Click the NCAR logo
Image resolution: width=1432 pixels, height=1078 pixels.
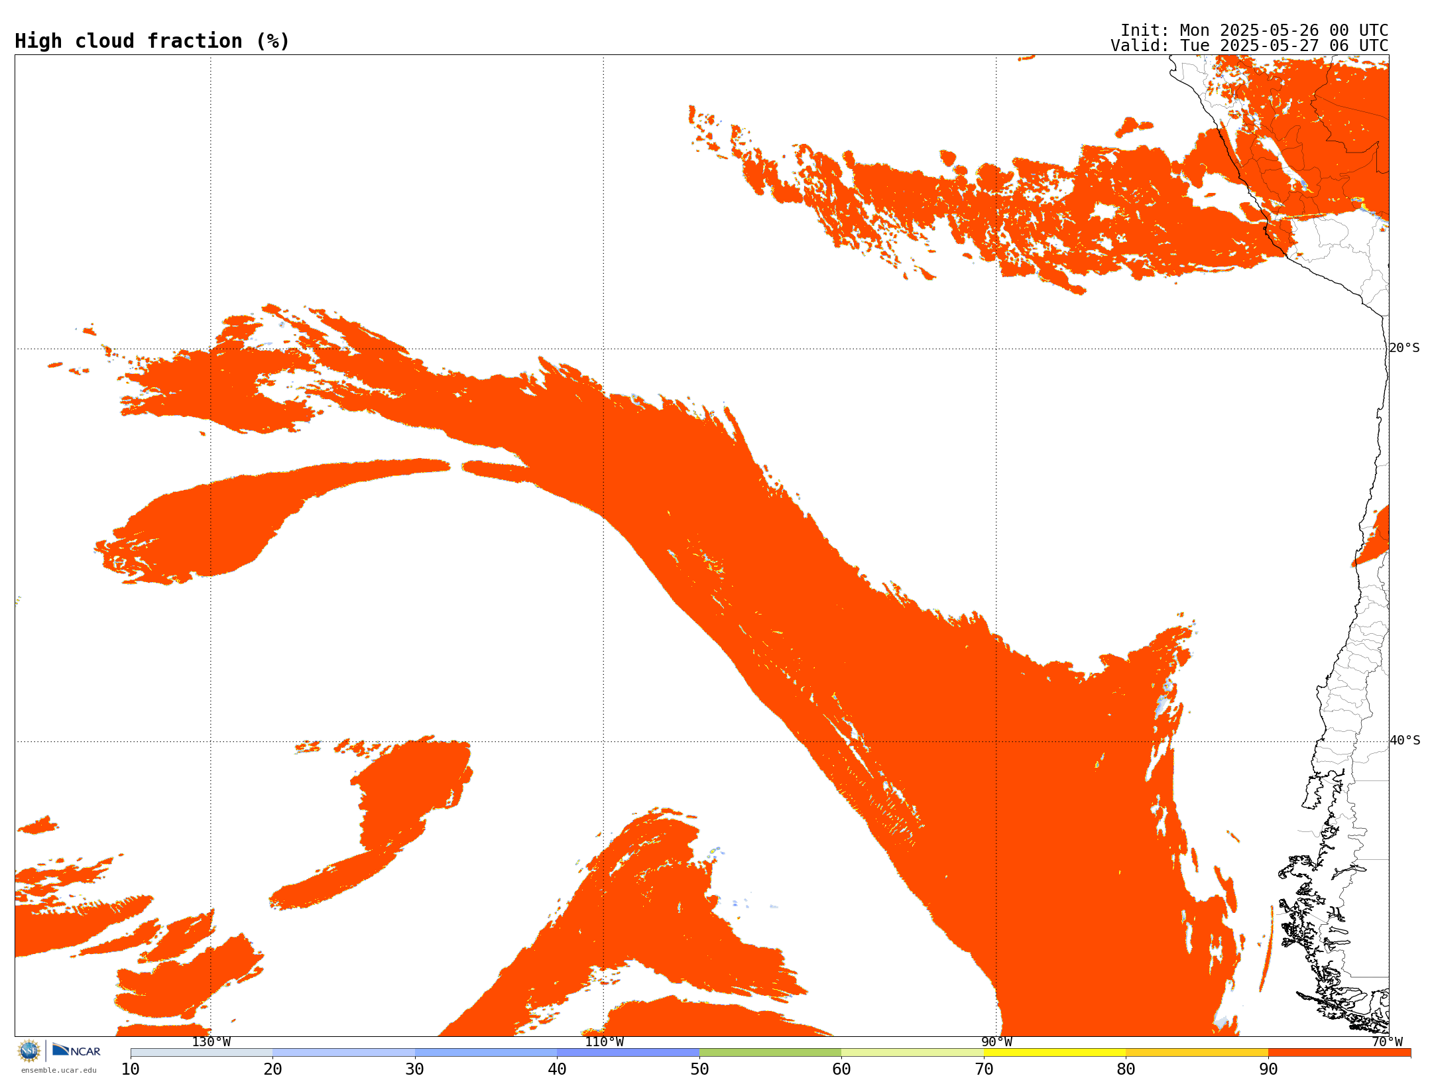pos(76,1050)
